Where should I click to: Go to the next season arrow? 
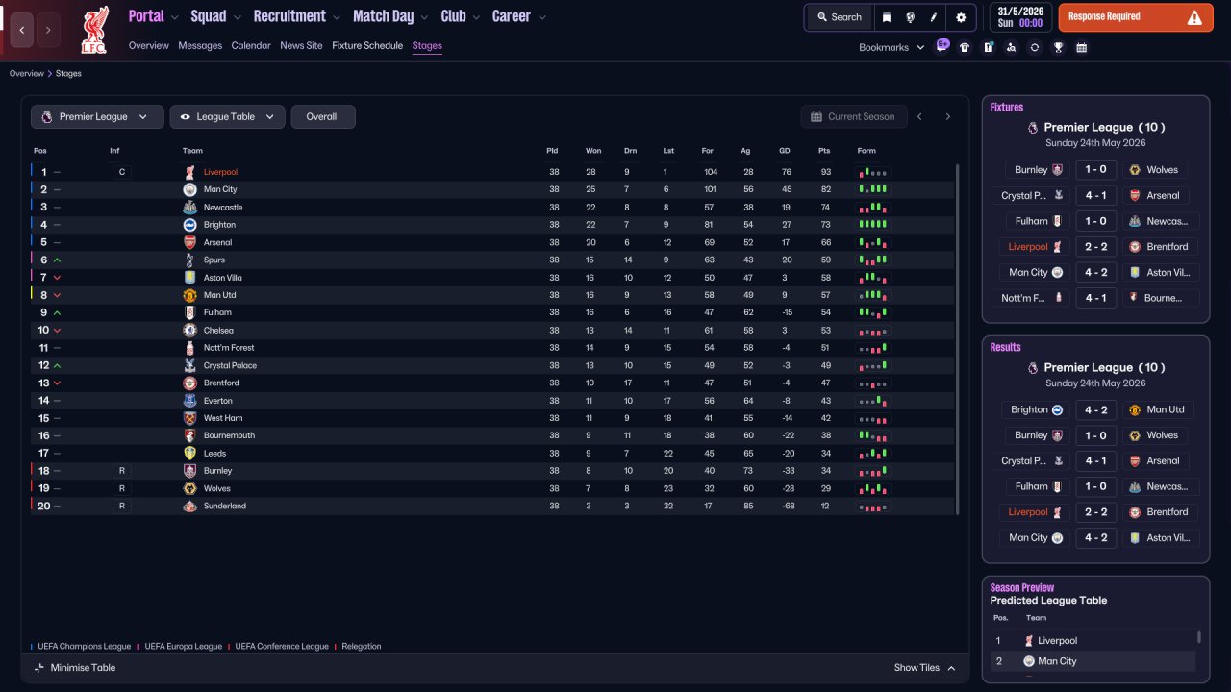click(x=947, y=116)
